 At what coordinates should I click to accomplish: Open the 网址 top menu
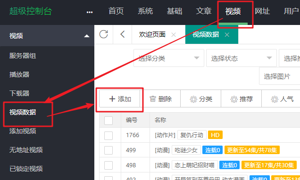262,11
